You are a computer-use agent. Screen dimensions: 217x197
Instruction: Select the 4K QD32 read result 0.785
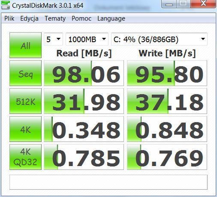84,157
